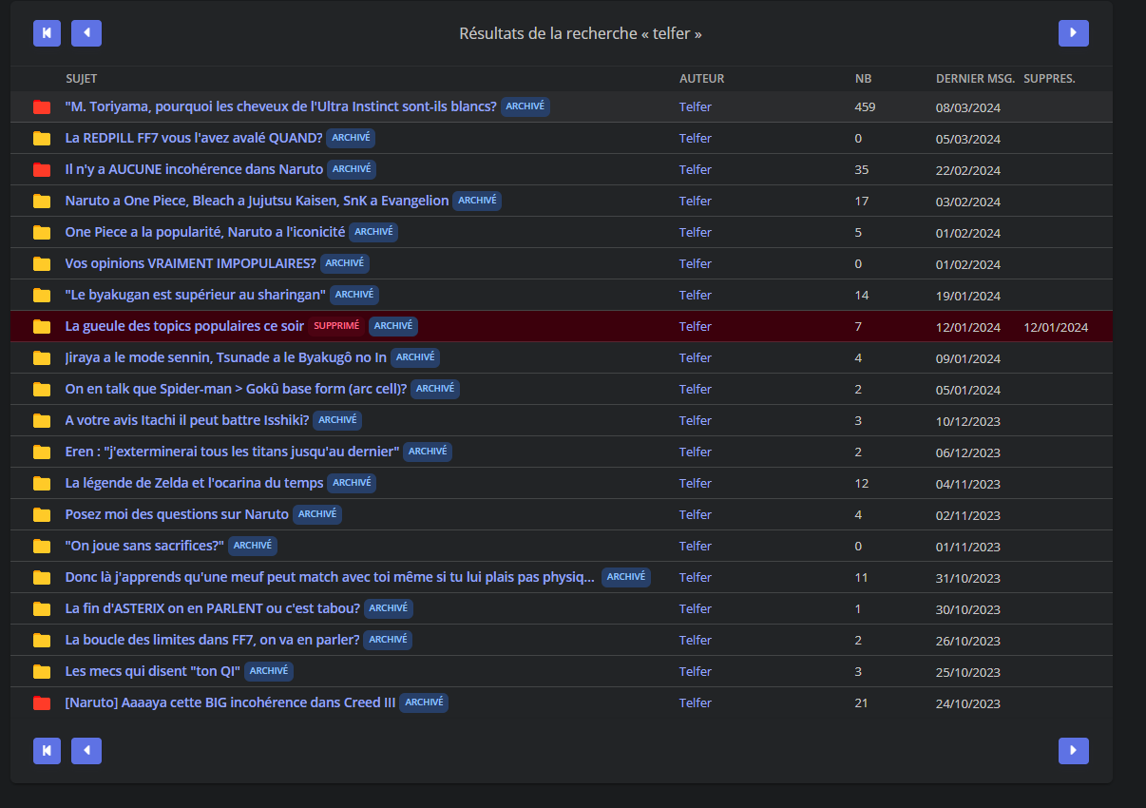Click the bottom next-page arrow button

(x=1073, y=751)
